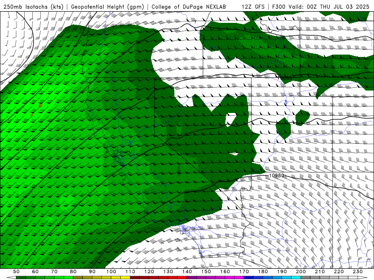Click the "College of DuPage NEXLAB" label
The image size is (374, 280).
pos(188,7)
